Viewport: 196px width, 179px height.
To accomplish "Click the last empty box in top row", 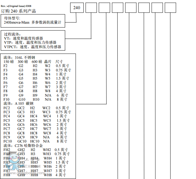I will 170,8.
